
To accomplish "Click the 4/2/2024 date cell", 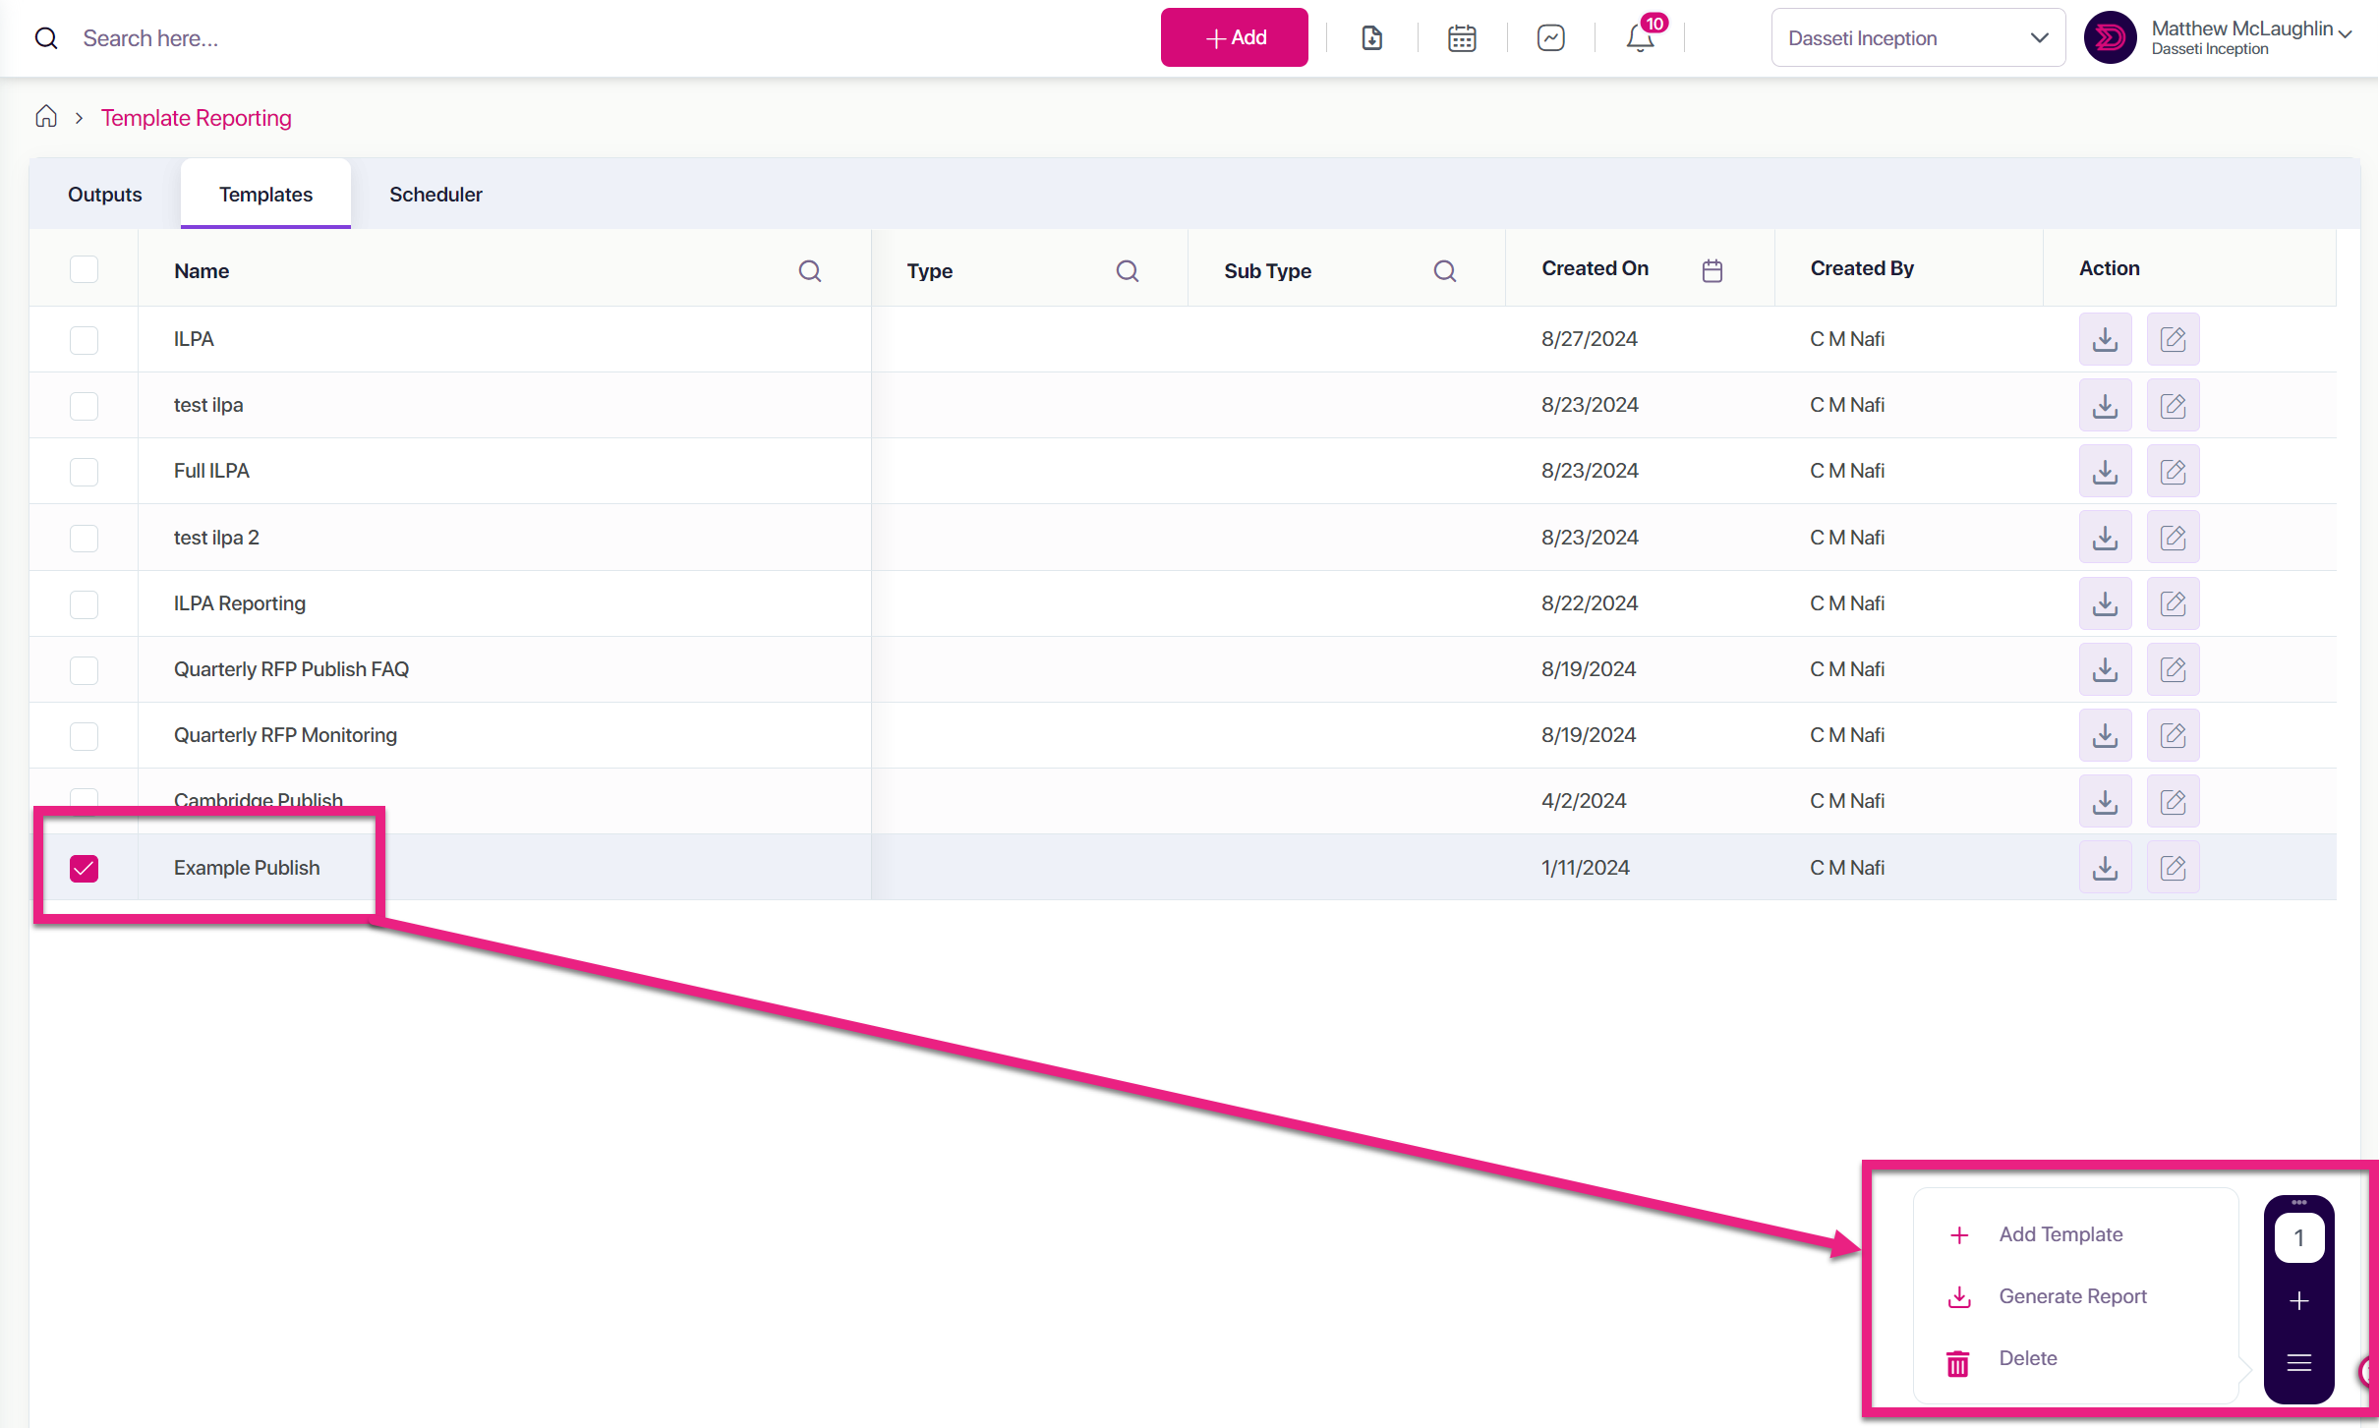I will pos(1583,801).
